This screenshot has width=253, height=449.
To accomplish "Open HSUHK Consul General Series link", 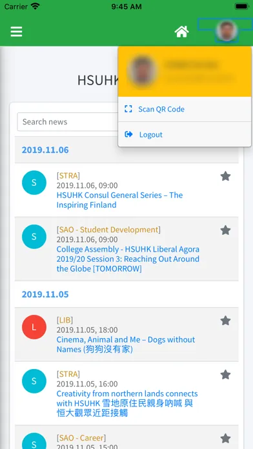I will tap(119, 200).
